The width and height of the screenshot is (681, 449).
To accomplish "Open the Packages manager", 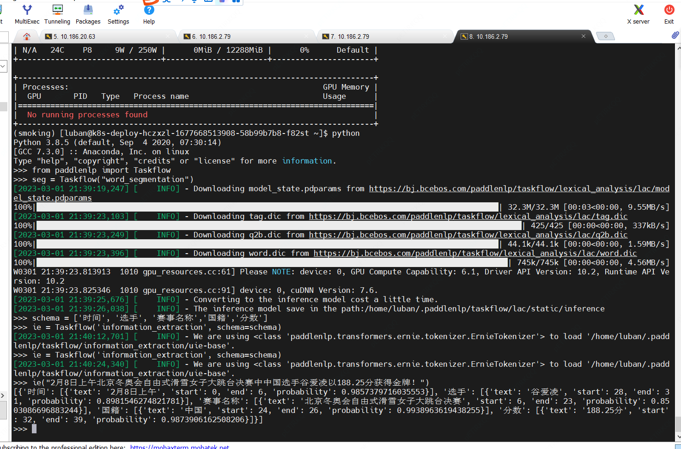I will click(88, 14).
